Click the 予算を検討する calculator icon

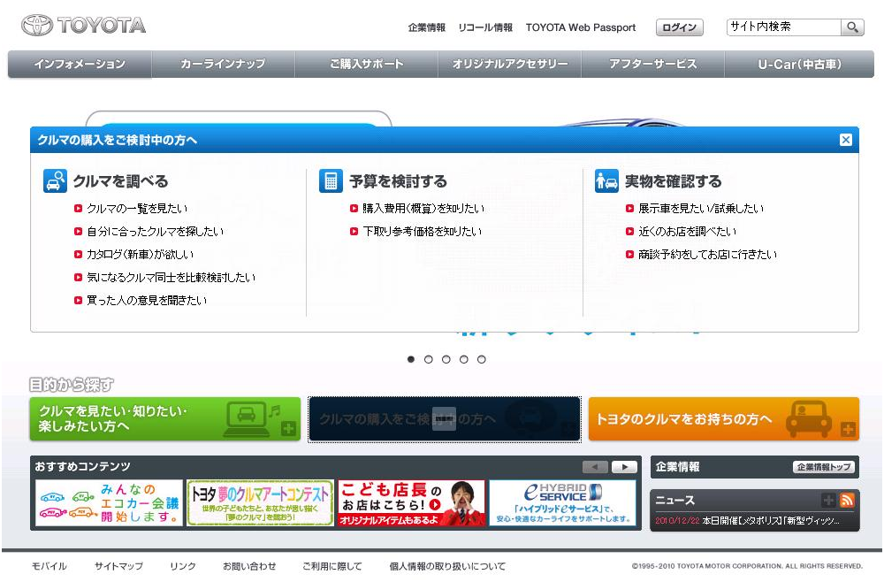[x=331, y=181]
